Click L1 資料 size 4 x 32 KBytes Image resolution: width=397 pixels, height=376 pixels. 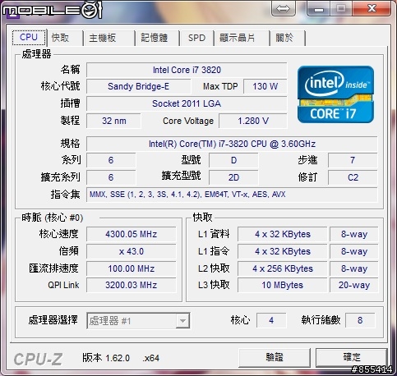(x=283, y=234)
